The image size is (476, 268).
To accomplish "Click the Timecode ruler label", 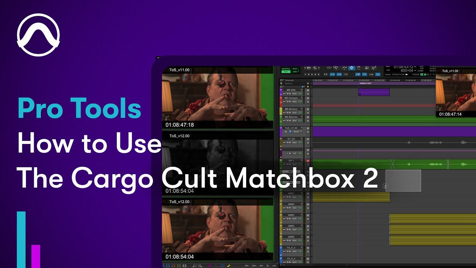I will [x=289, y=80].
